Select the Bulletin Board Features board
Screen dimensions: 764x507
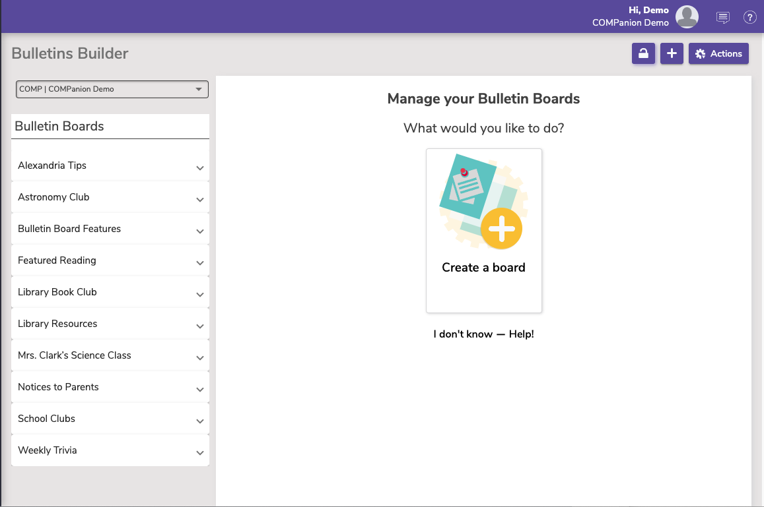pos(69,229)
